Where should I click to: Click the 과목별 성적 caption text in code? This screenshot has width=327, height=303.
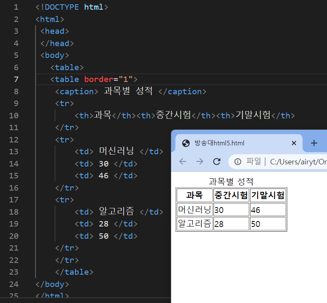128,91
